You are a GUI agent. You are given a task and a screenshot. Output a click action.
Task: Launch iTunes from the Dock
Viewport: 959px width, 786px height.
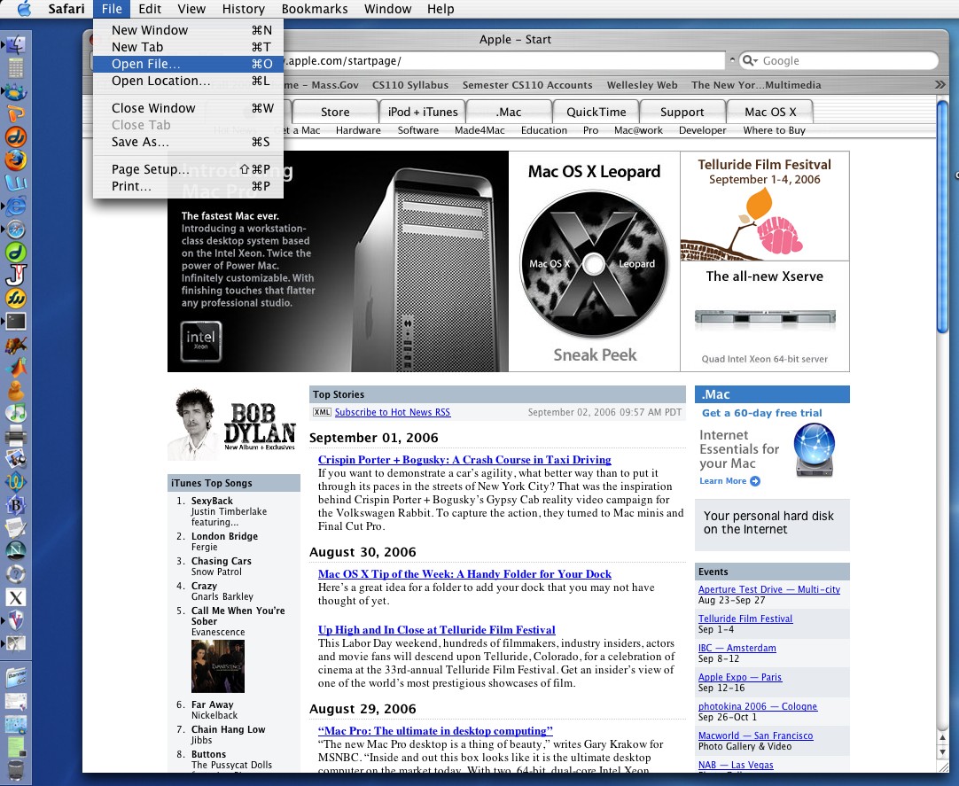15,413
